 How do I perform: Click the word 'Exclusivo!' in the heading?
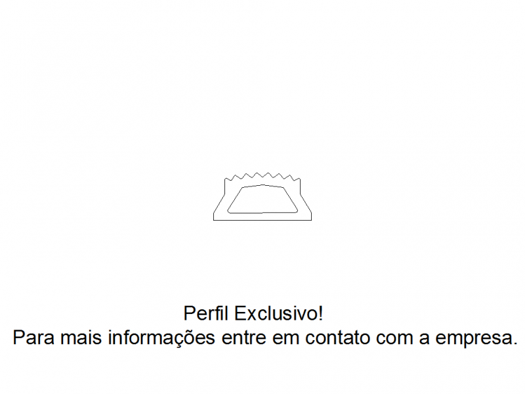pyautogui.click(x=278, y=314)
